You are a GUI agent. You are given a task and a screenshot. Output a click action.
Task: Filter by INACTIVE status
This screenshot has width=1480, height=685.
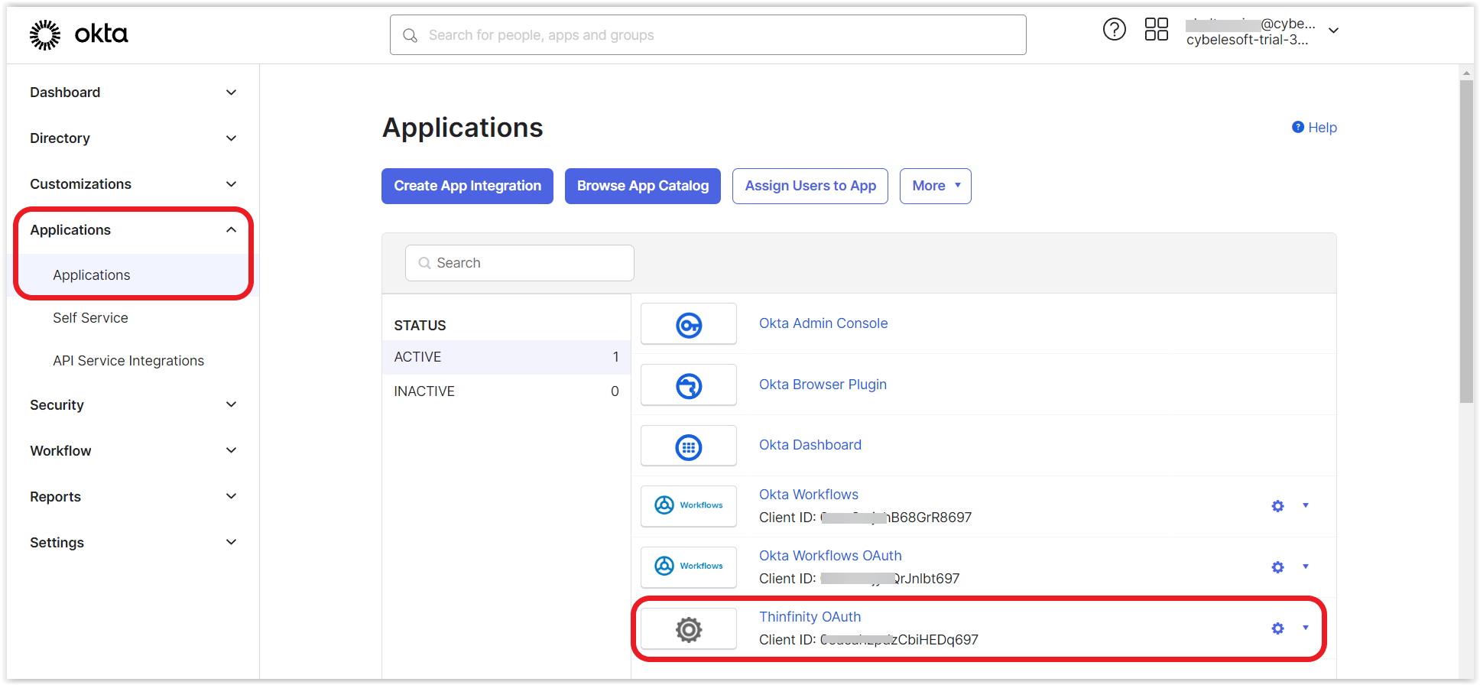tap(506, 391)
